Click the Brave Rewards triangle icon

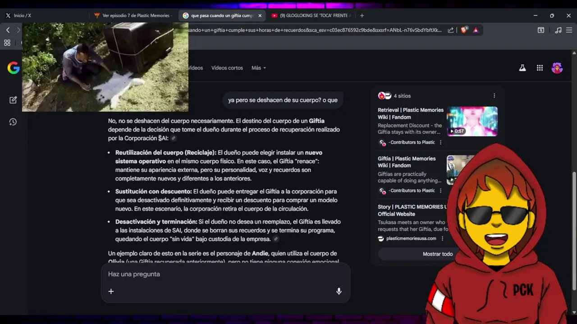click(476, 30)
